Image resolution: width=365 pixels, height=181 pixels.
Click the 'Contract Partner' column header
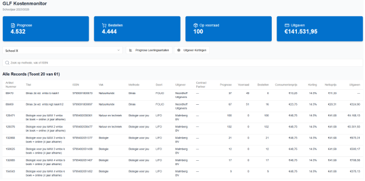(x=201, y=84)
